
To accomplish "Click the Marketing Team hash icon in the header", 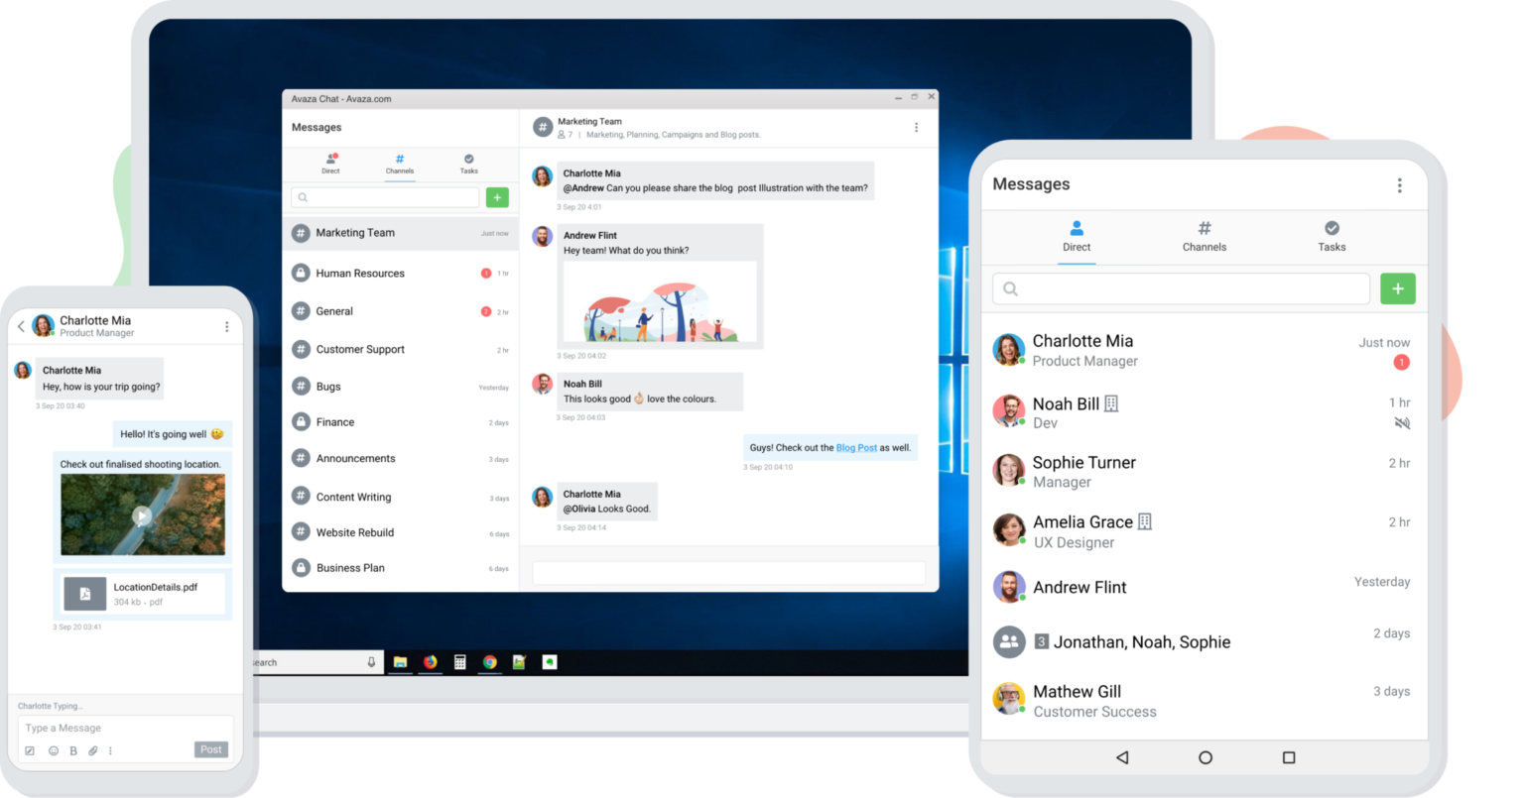I will pyautogui.click(x=542, y=126).
